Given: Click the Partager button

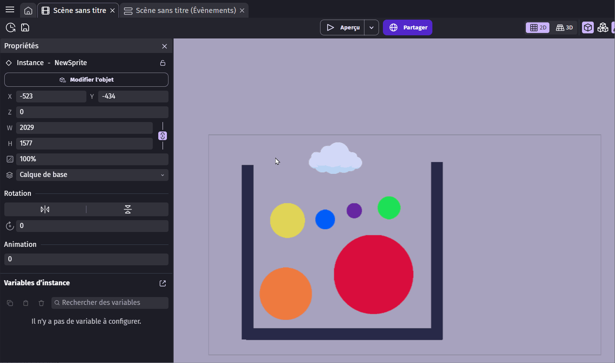Looking at the screenshot, I should pos(408,27).
